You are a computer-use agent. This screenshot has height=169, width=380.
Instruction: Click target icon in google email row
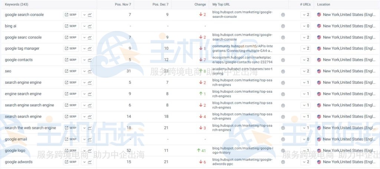[283, 139]
